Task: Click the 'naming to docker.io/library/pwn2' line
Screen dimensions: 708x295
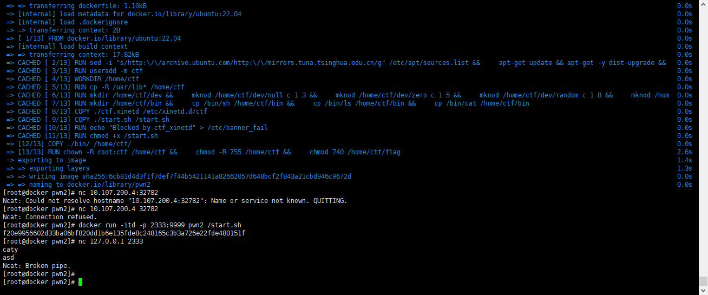Action: [90, 185]
